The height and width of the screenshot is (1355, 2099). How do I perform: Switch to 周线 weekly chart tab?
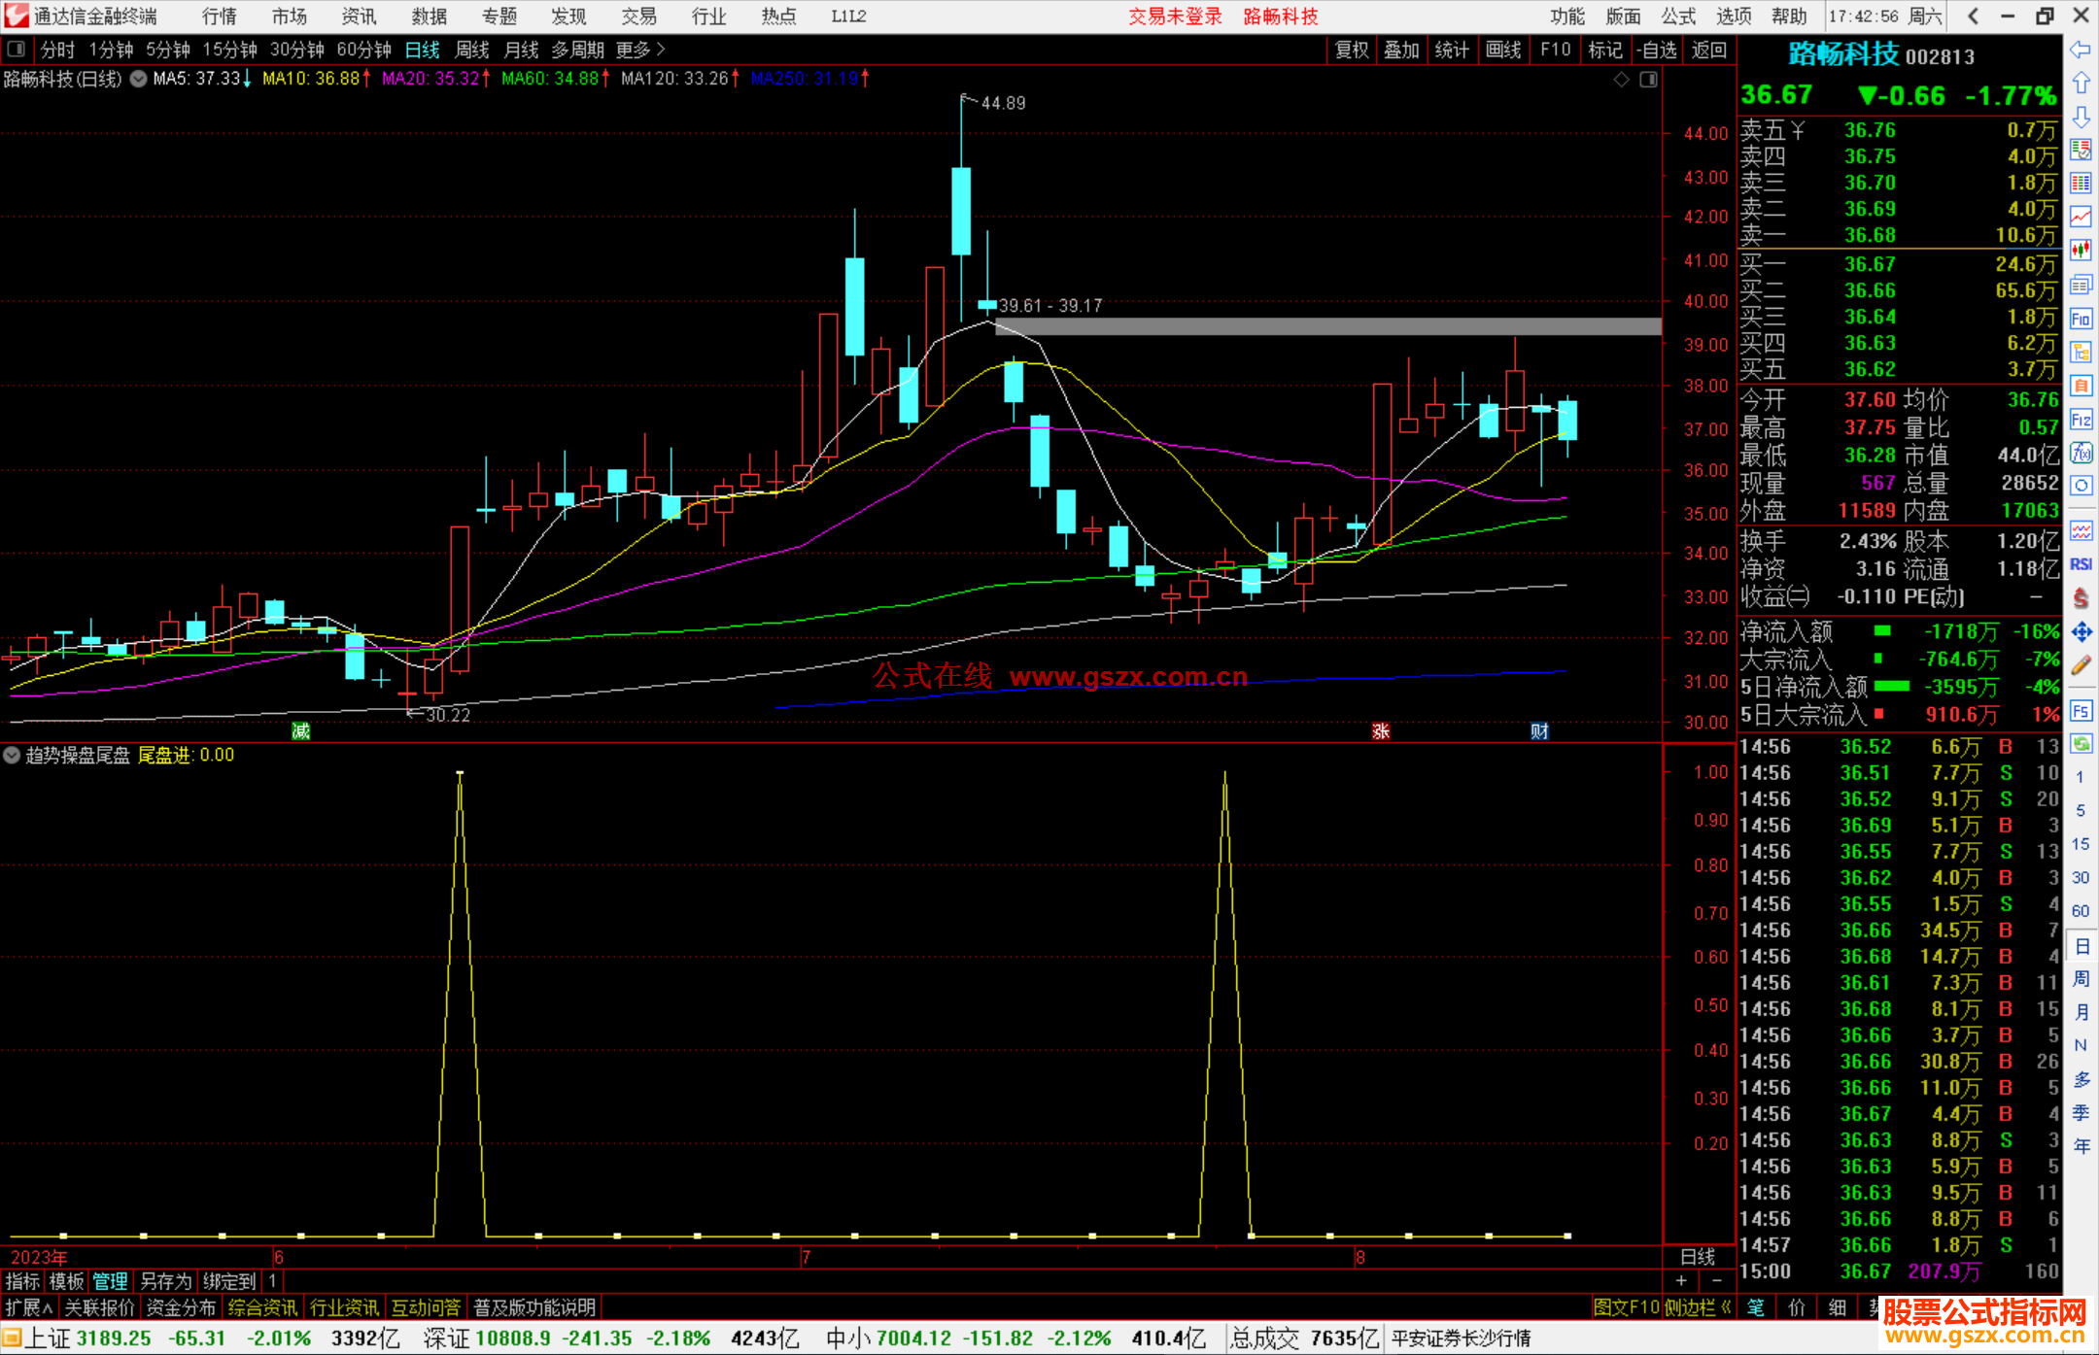(472, 50)
